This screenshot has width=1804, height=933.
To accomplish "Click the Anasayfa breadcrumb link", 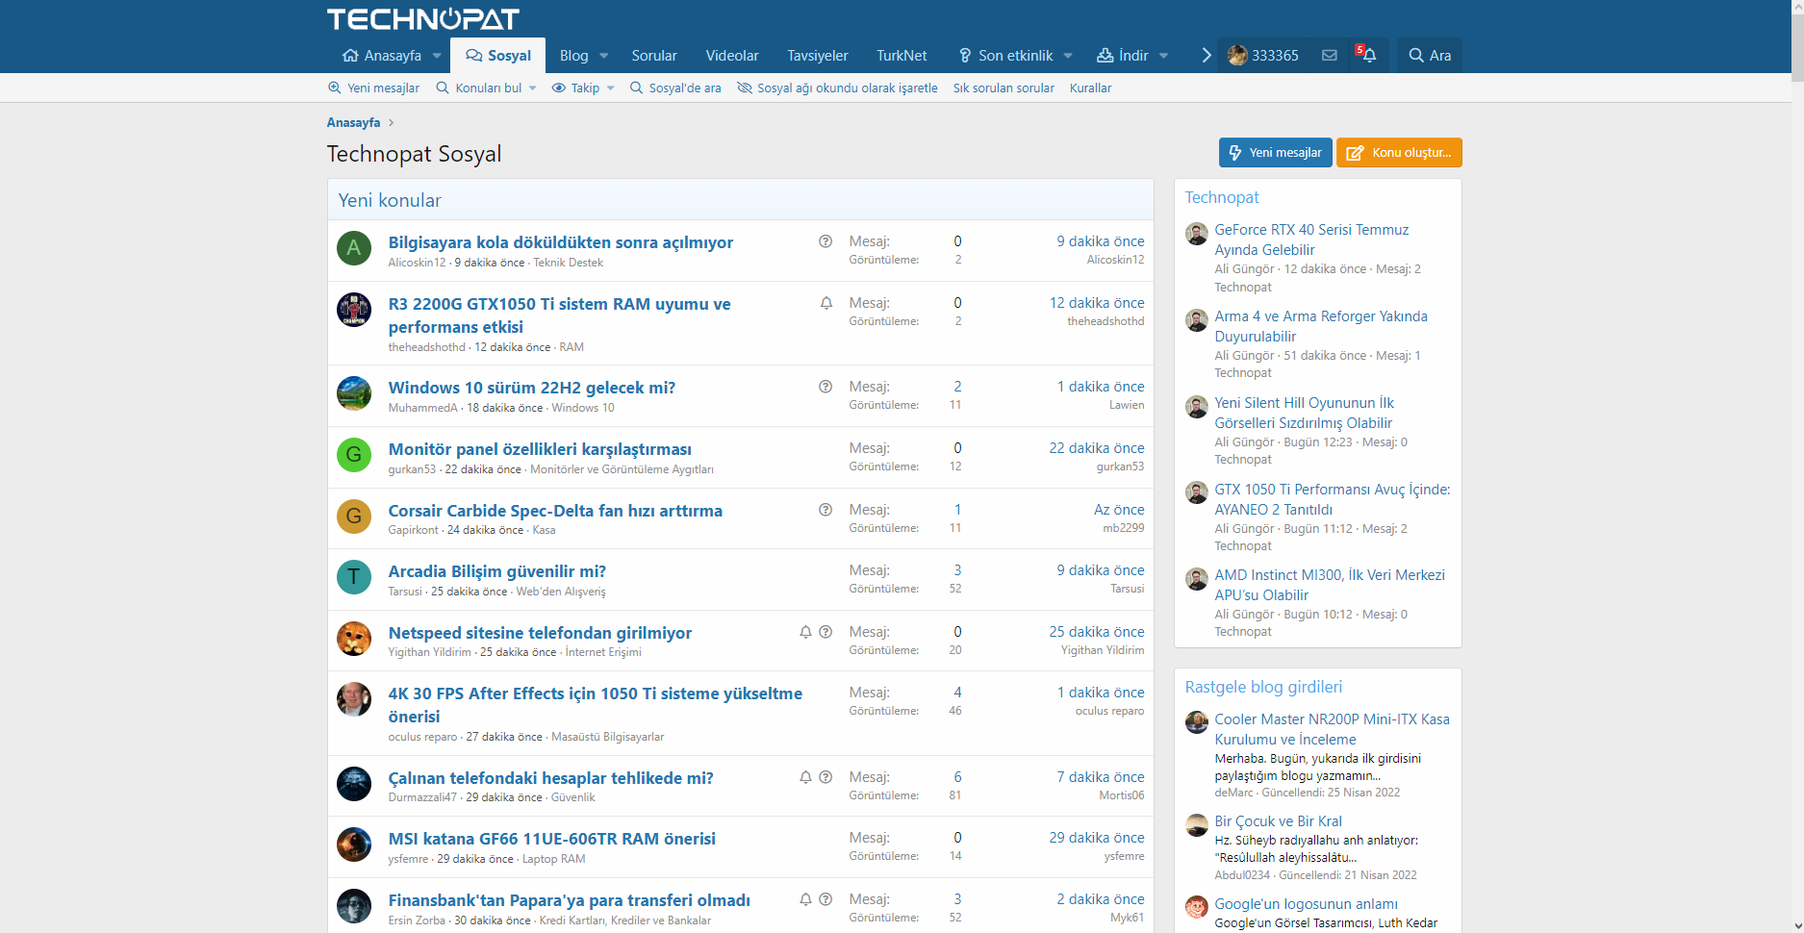I will tap(353, 122).
